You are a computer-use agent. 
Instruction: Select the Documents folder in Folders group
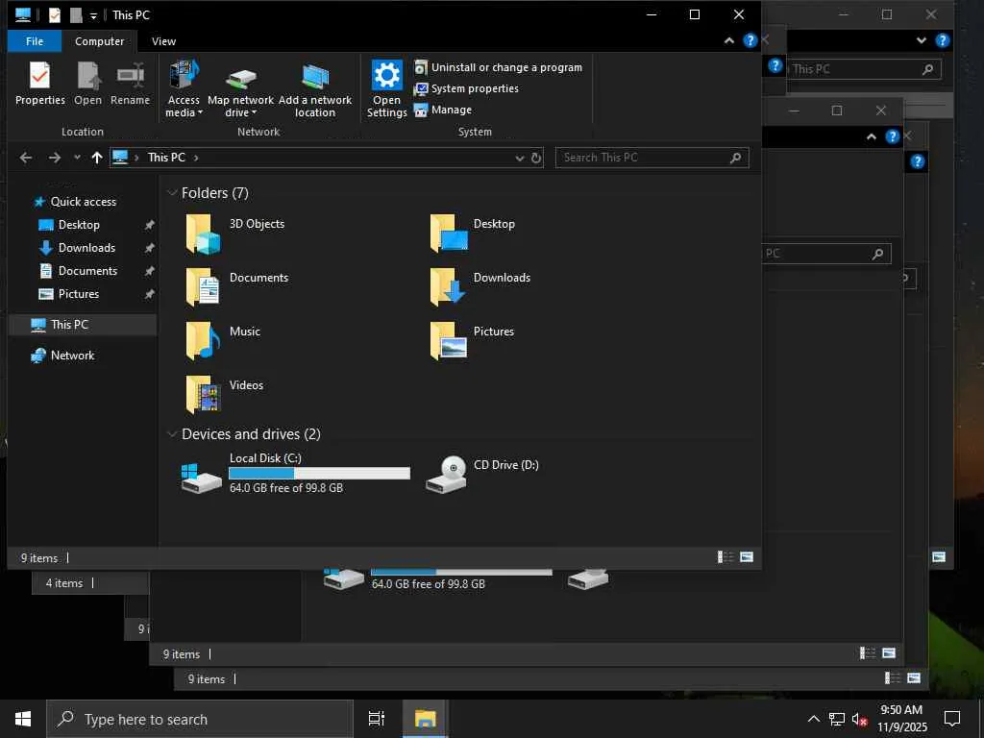click(237, 287)
